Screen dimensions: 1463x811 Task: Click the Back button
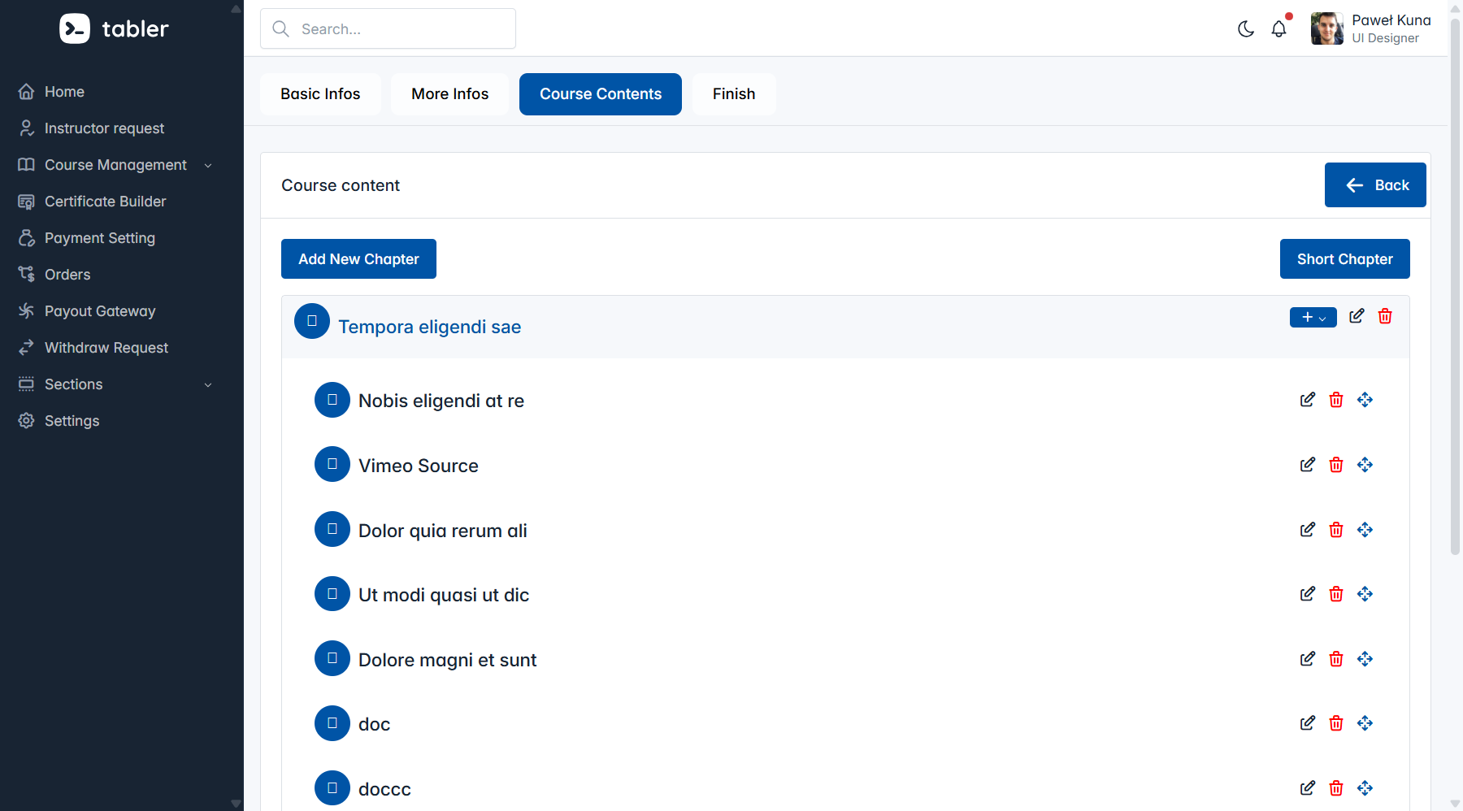(x=1374, y=185)
